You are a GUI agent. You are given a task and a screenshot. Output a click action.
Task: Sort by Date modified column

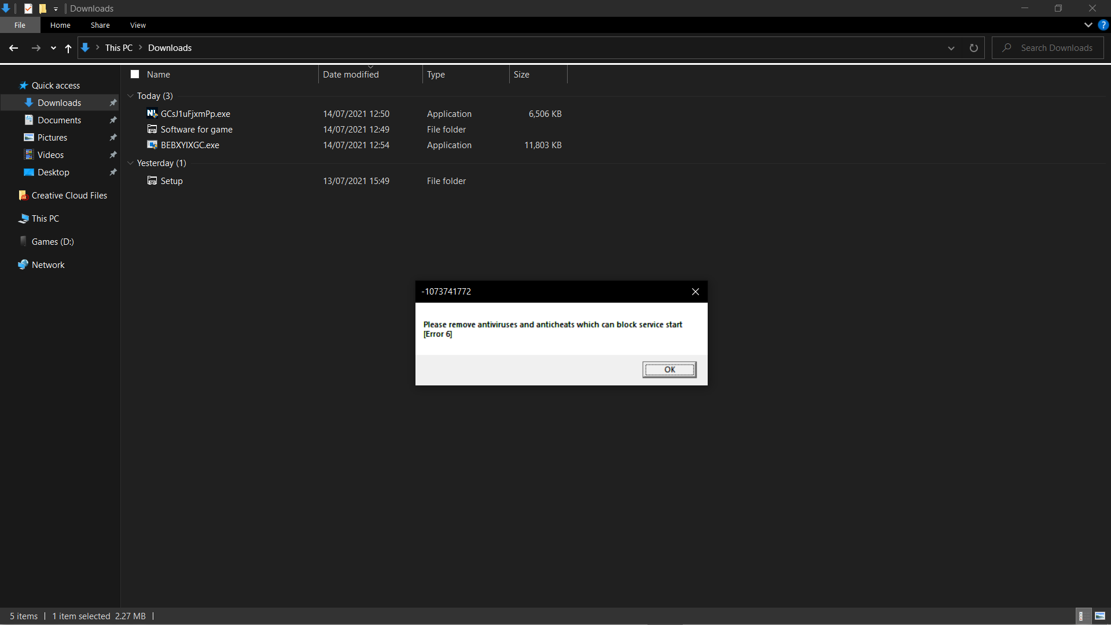(x=351, y=74)
